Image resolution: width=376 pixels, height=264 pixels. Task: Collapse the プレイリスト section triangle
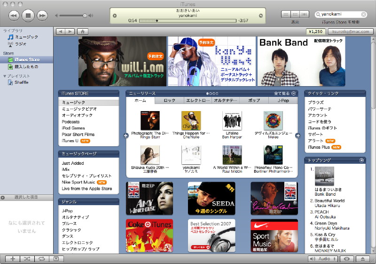pyautogui.click(x=5, y=76)
